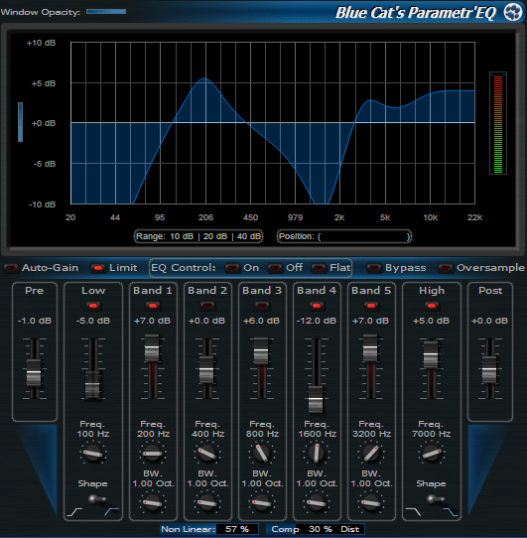The height and width of the screenshot is (538, 527).
Task: Click the Pre gain fader handle
Action: [x=34, y=373]
